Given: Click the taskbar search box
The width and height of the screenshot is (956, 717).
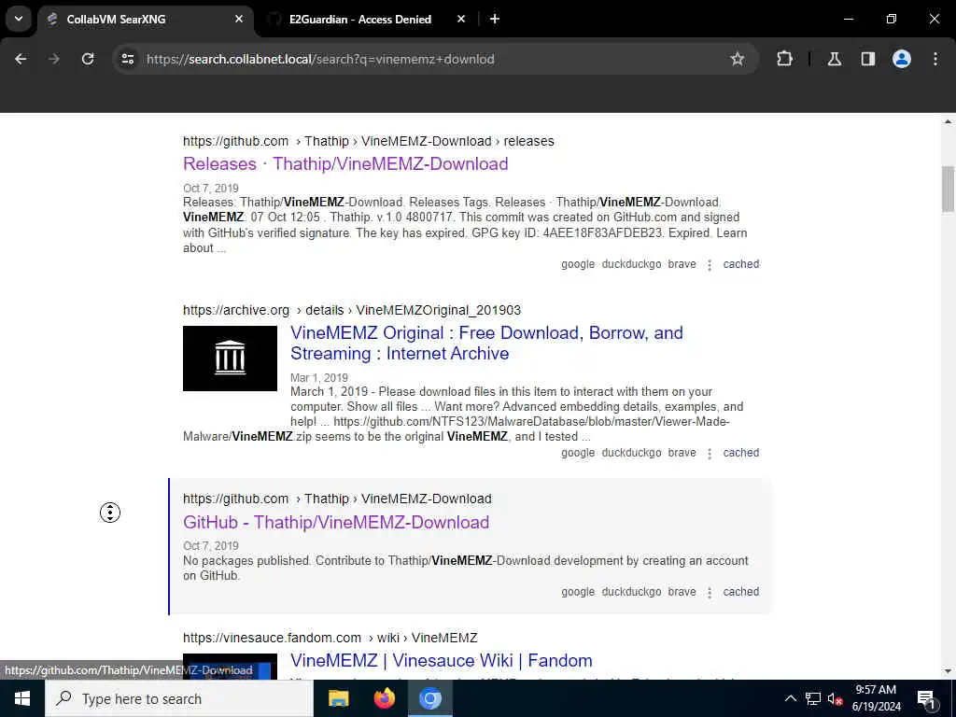Looking at the screenshot, I should 178,698.
